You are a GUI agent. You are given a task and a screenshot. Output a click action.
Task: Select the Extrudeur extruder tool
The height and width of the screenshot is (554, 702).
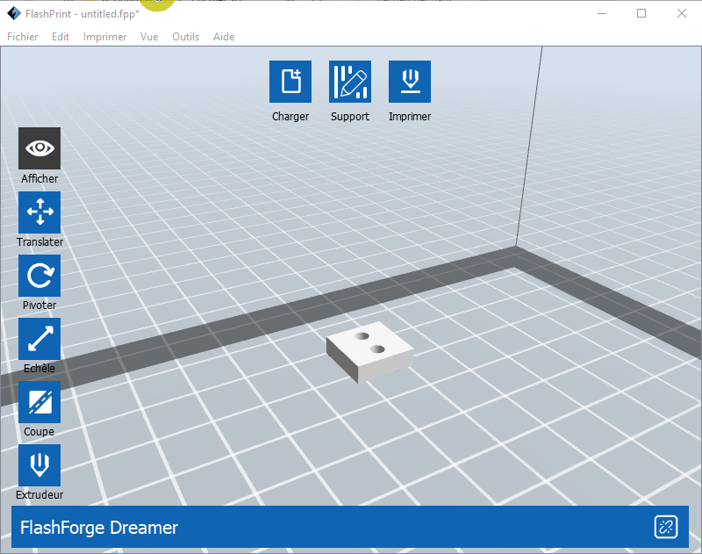(x=39, y=465)
